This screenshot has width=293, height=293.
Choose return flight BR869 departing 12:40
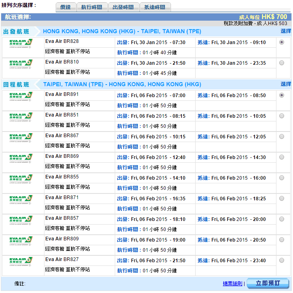tap(282, 157)
